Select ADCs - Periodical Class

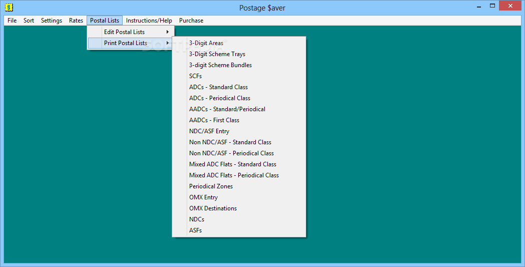click(x=239, y=98)
